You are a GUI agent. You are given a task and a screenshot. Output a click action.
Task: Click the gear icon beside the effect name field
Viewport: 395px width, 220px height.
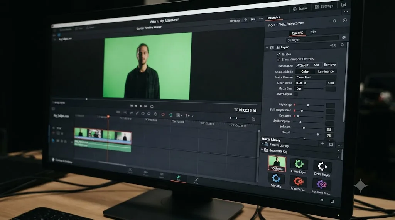[x=344, y=37]
